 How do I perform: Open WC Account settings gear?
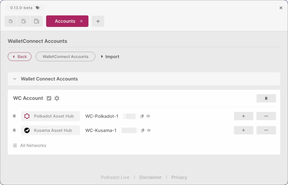[57, 98]
